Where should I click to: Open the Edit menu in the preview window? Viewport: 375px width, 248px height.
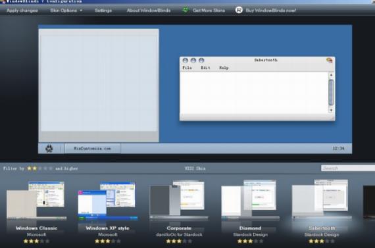205,68
